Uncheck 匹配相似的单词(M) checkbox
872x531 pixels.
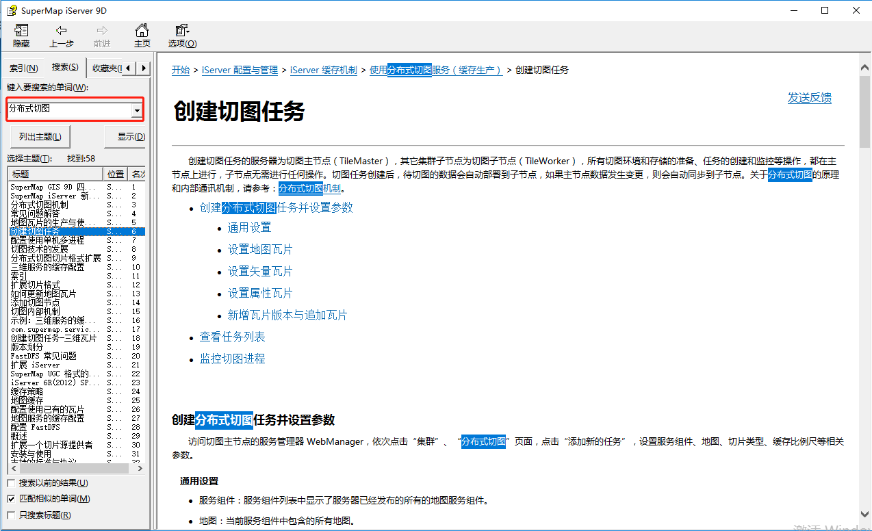[x=10, y=499]
